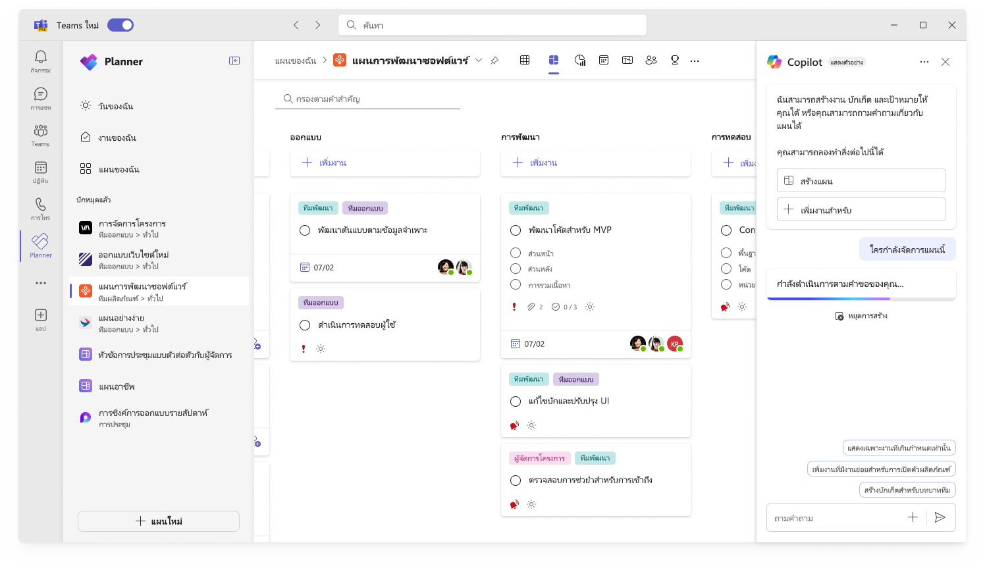The height and width of the screenshot is (570, 985).
Task: Check the ส่วนหน้า checklist item
Action: 516,253
